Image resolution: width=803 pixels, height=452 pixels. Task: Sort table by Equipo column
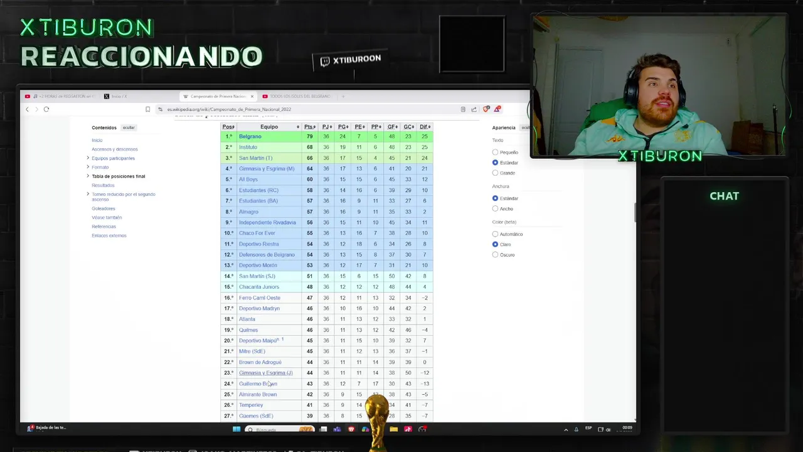coord(269,127)
